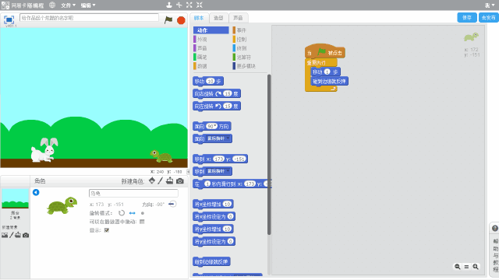Viewport: 499px width, 280px height.
Task: Click the red stop button above stage
Action: pyautogui.click(x=181, y=20)
